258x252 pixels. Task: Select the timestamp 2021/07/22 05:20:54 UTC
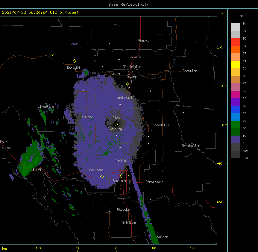[x=30, y=13]
